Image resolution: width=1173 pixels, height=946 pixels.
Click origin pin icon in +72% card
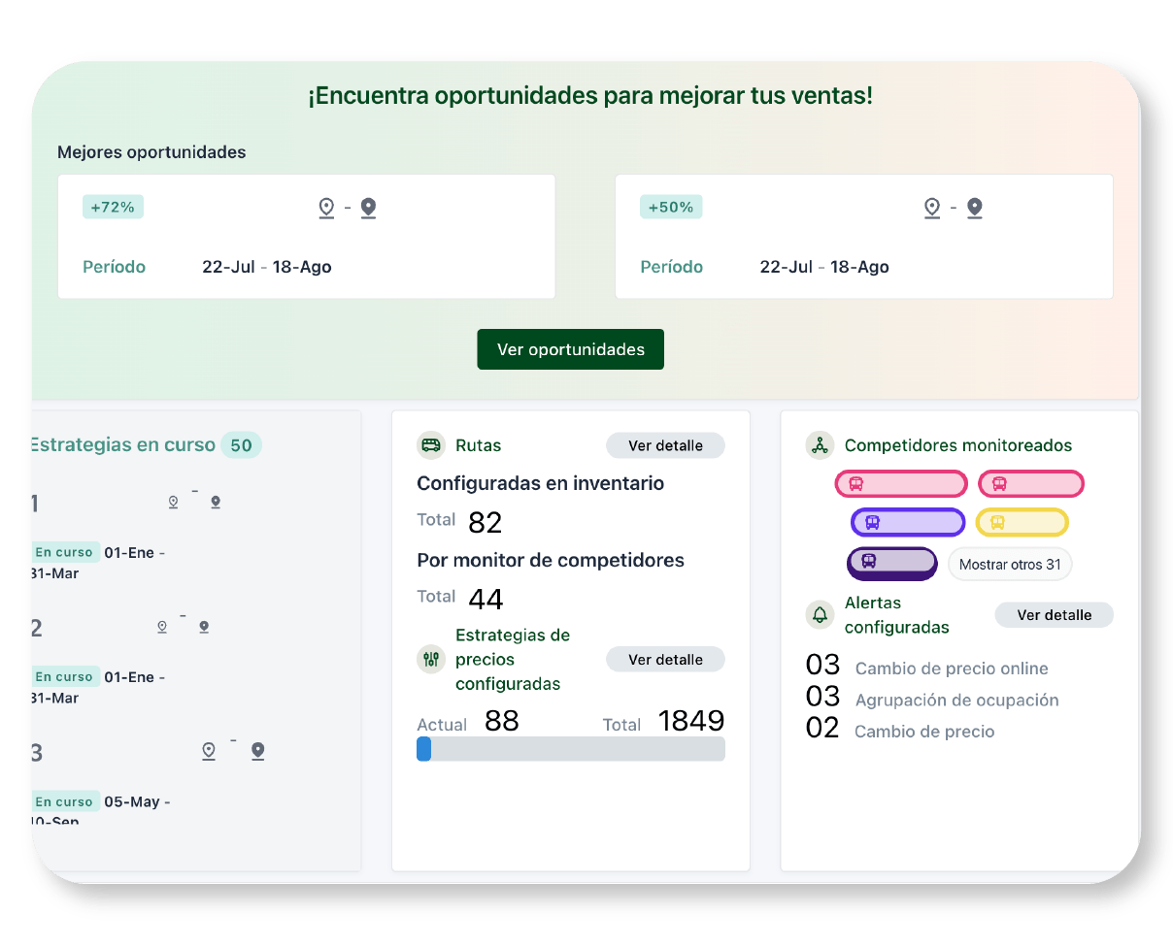click(x=326, y=208)
